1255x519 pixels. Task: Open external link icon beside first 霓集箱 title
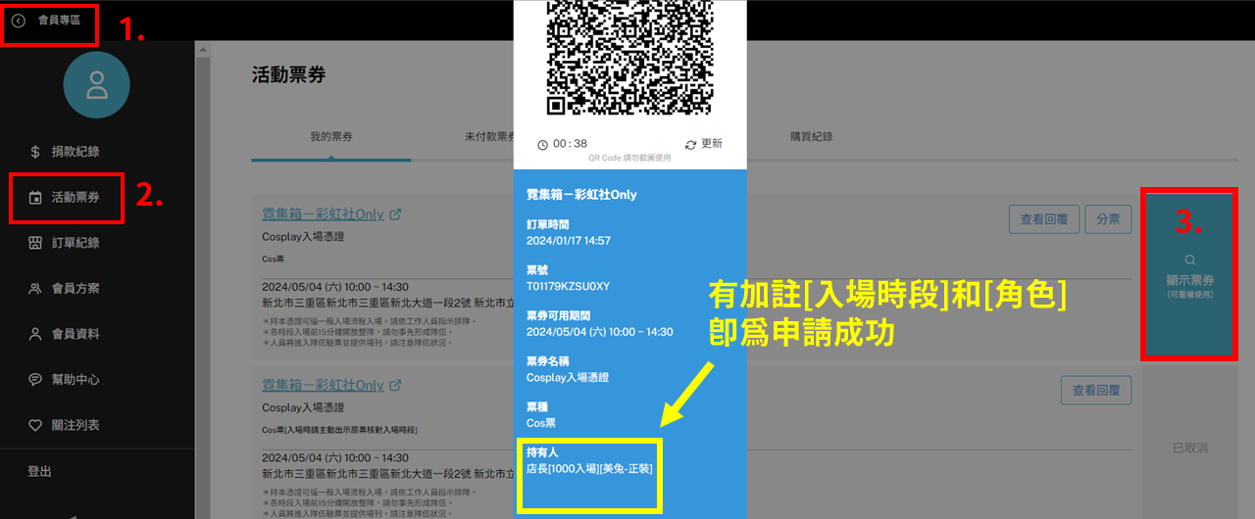click(x=395, y=214)
